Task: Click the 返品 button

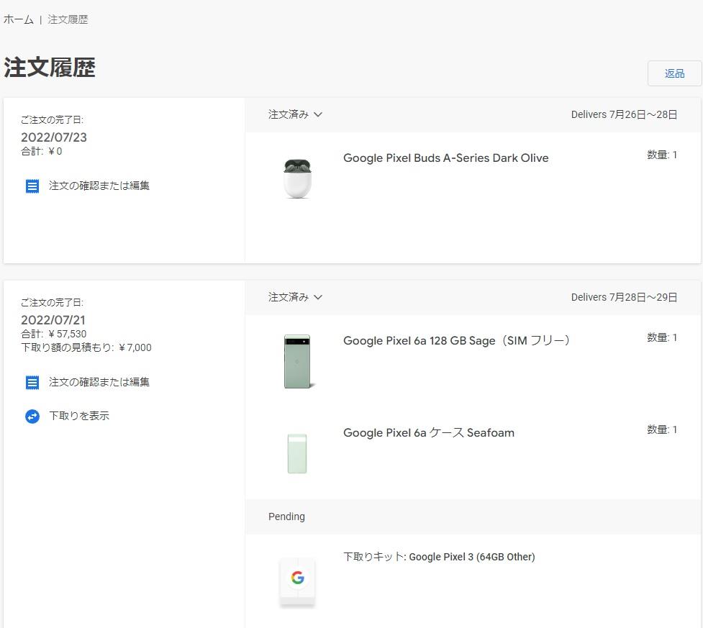Action: coord(674,73)
